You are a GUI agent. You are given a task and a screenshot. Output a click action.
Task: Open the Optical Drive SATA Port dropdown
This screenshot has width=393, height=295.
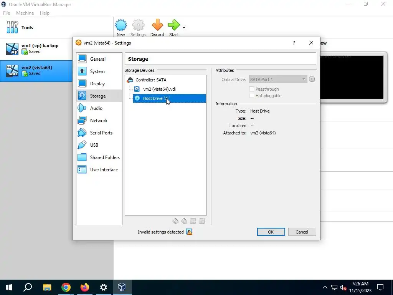pyautogui.click(x=278, y=80)
